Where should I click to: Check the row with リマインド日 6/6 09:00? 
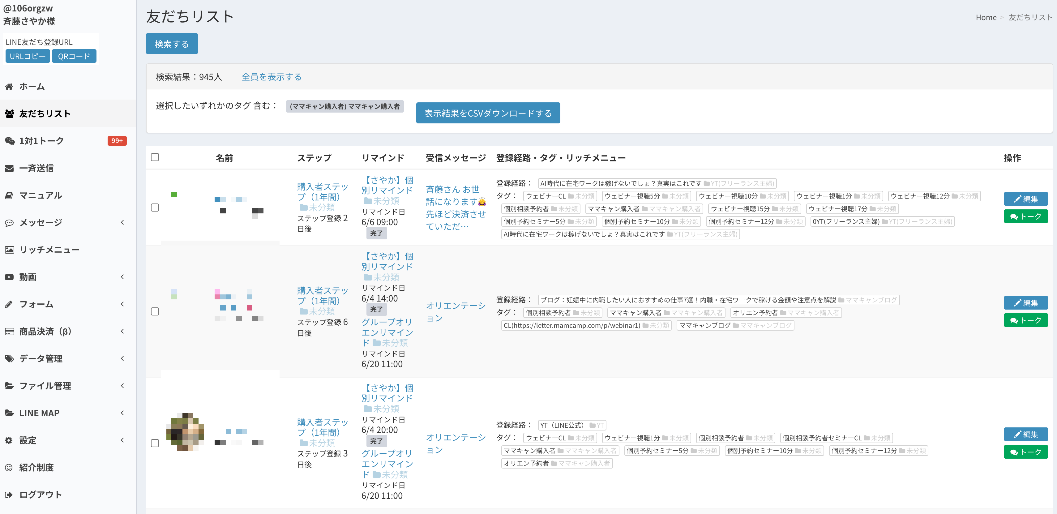155,208
